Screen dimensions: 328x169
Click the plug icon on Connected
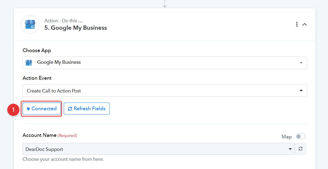pyautogui.click(x=28, y=109)
